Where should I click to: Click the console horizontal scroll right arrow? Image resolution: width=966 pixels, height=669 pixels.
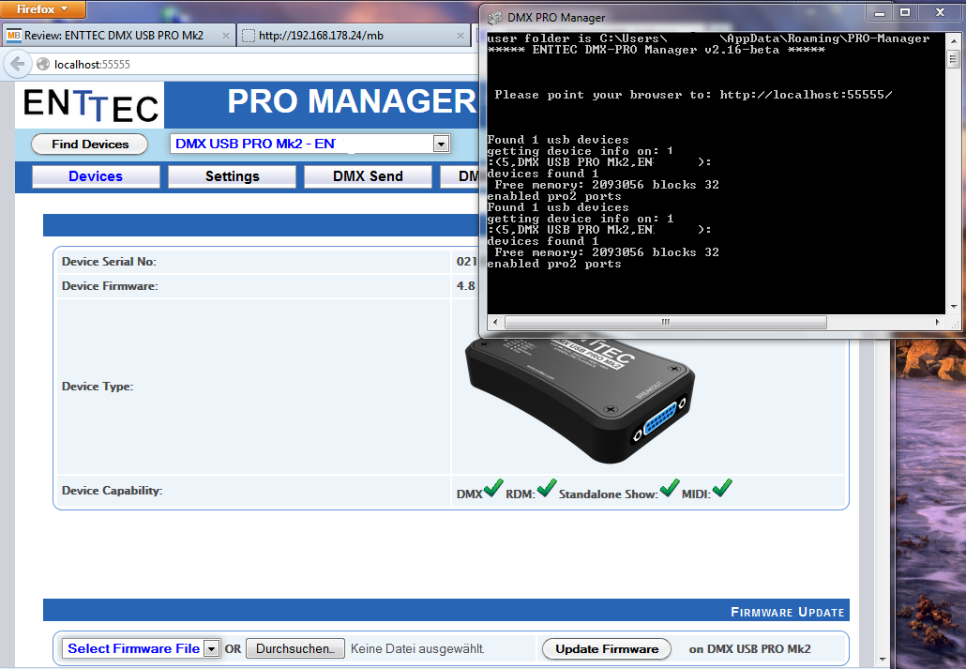click(937, 322)
